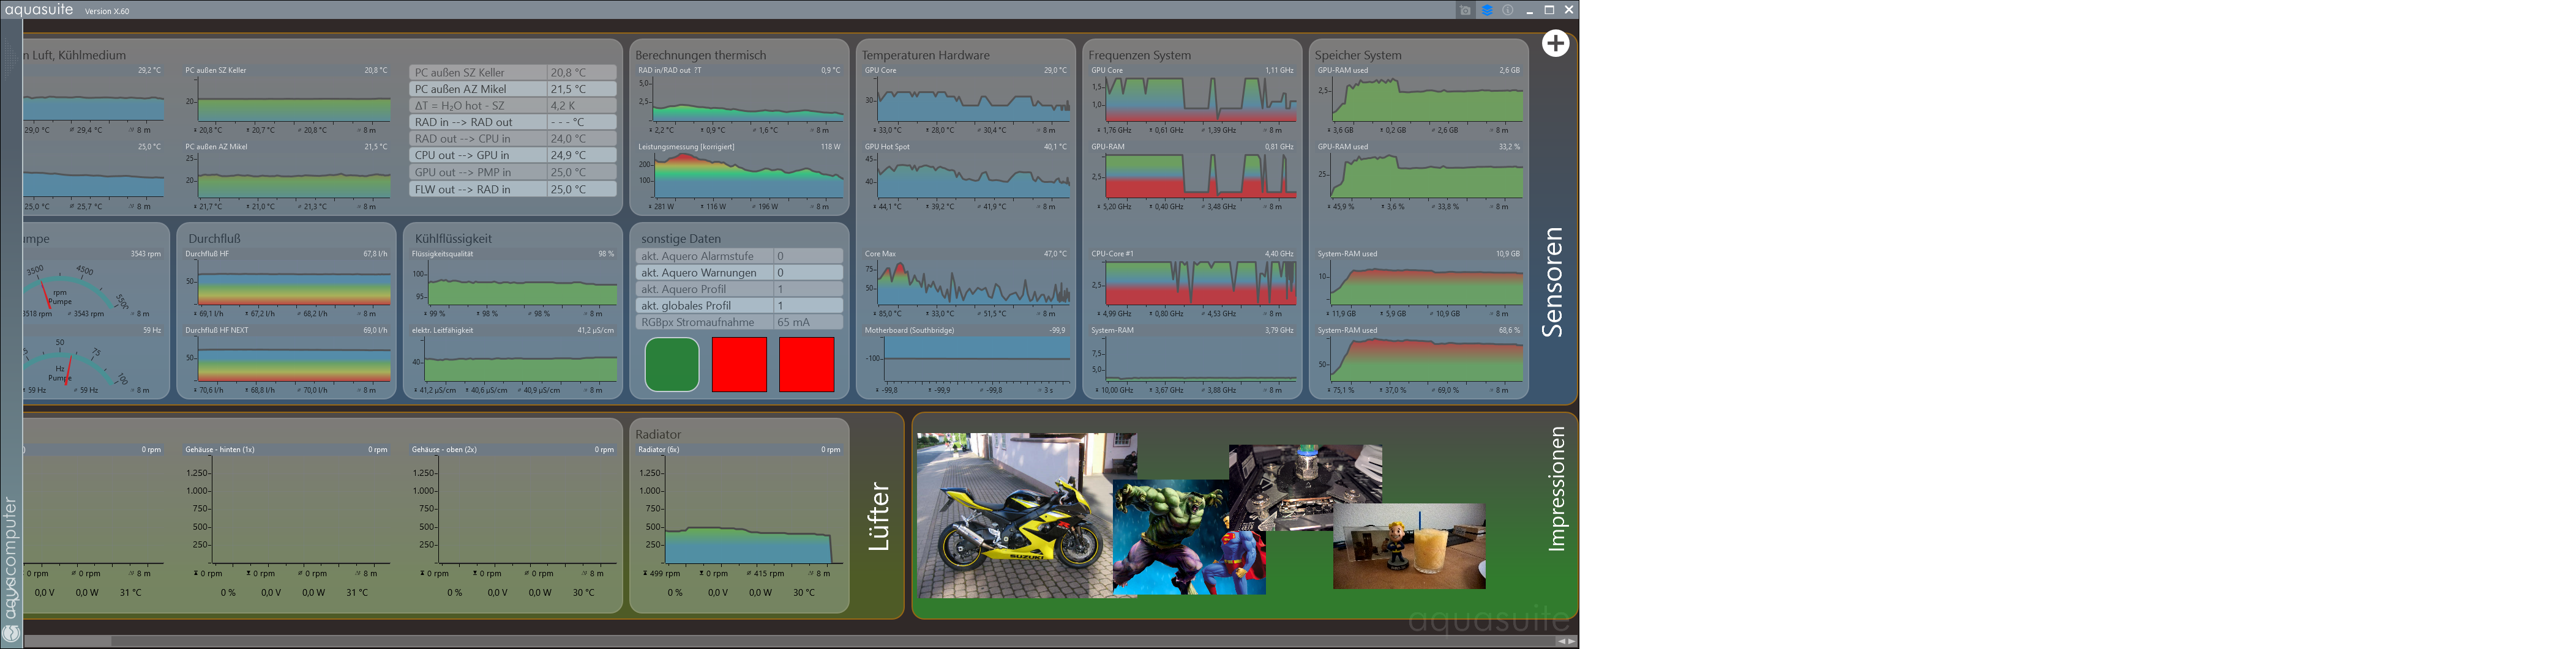The image size is (2576, 649).
Task: Click the rightmost red status indicator square
Action: click(x=806, y=365)
